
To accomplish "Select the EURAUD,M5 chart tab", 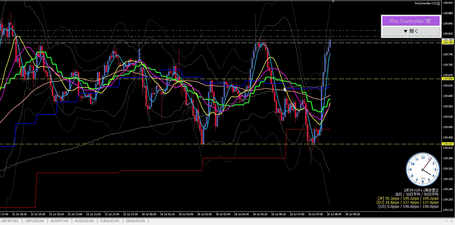I will coord(110,221).
